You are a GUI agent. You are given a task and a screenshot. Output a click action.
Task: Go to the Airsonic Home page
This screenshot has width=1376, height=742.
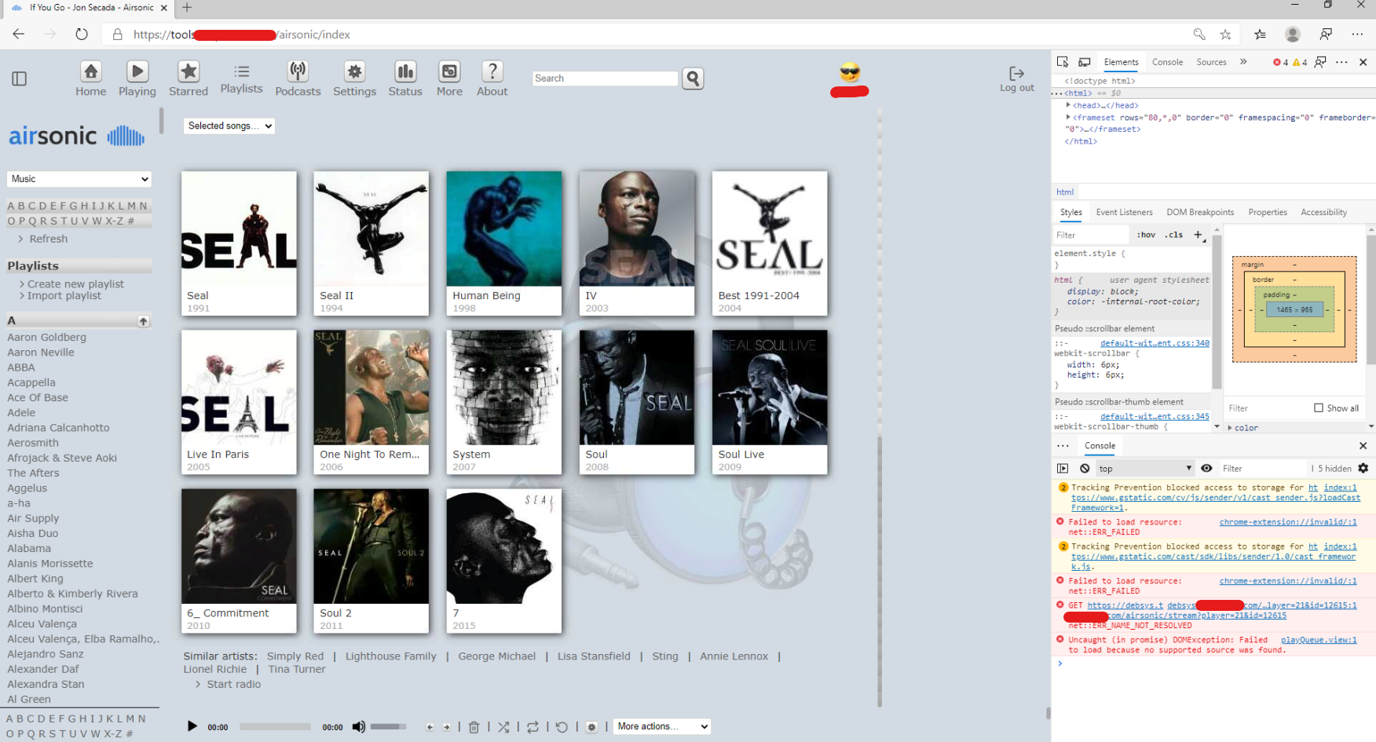(x=90, y=79)
